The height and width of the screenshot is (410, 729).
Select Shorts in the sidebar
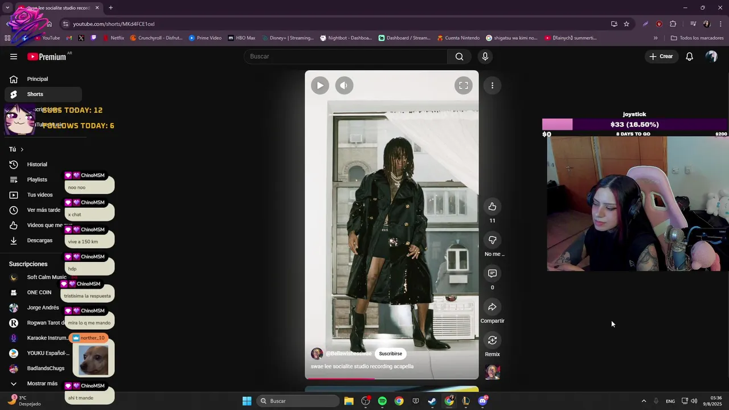click(x=43, y=94)
